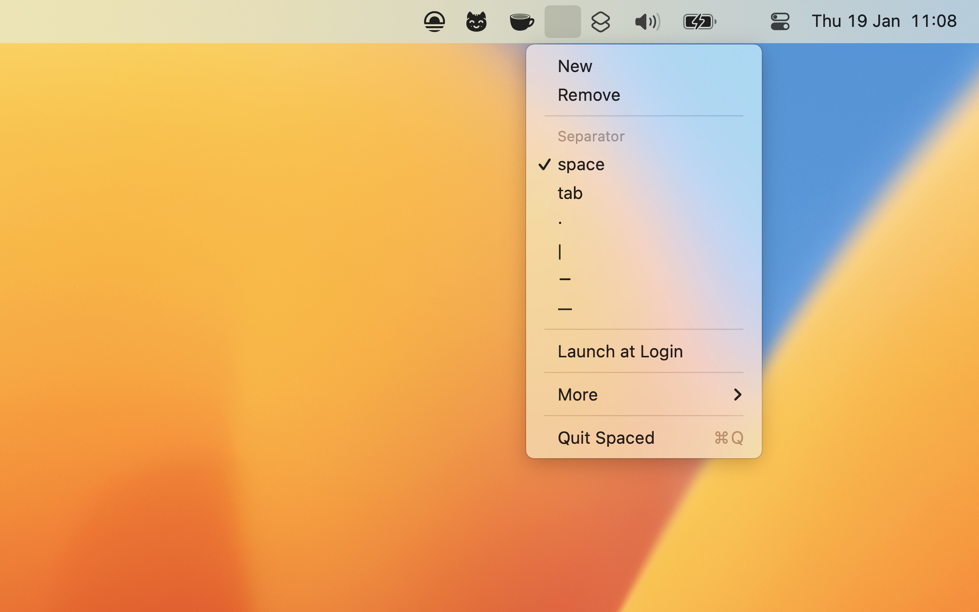
Task: Open the More submenu chevron
Action: pos(737,395)
